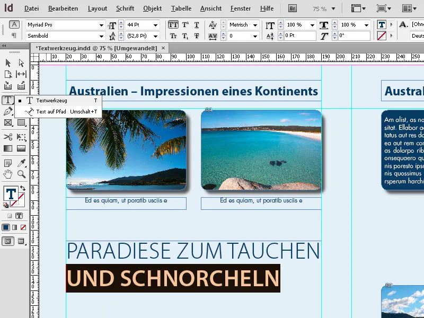Toggle superscript formatting
This screenshot has height=318, width=424.
[x=185, y=25]
